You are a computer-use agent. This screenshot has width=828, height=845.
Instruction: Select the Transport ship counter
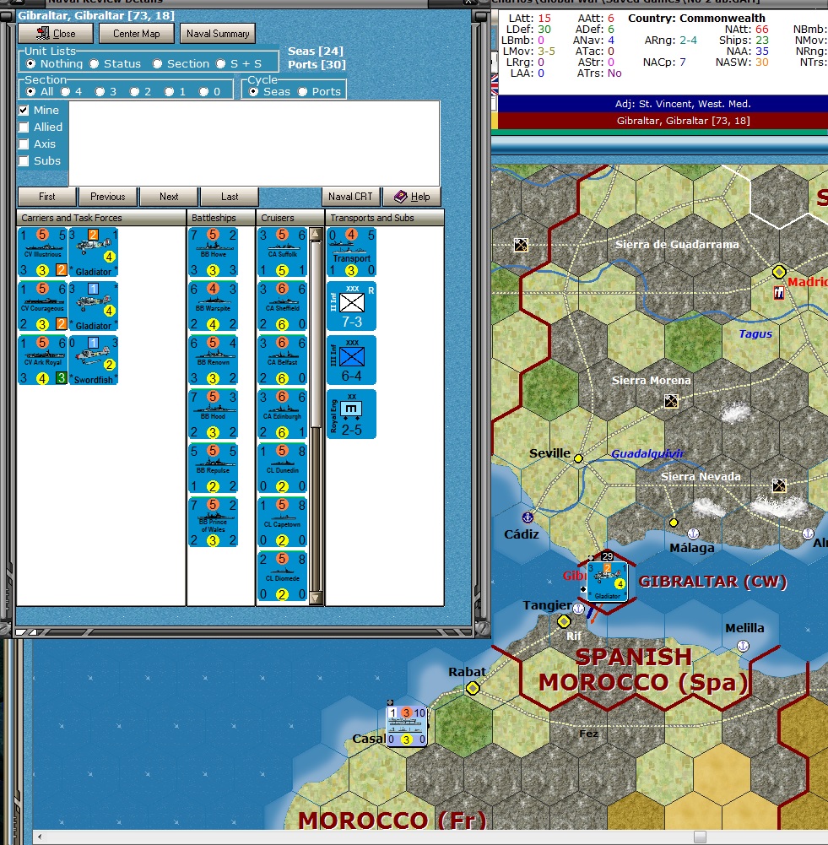point(352,252)
